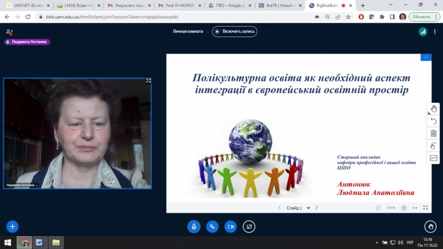Expand webcam video to fullscreen

[148, 81]
